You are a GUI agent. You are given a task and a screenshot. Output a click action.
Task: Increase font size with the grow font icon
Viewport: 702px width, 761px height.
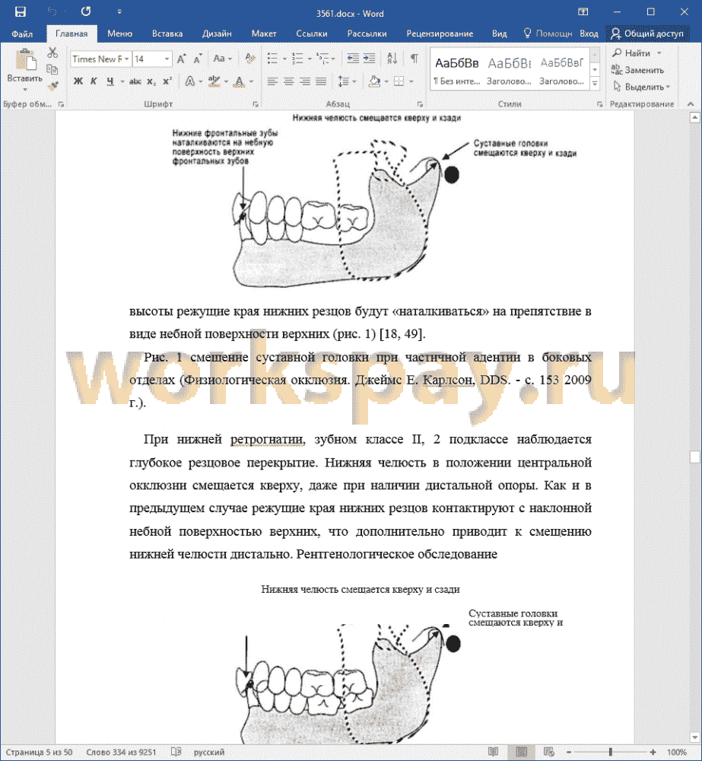181,59
